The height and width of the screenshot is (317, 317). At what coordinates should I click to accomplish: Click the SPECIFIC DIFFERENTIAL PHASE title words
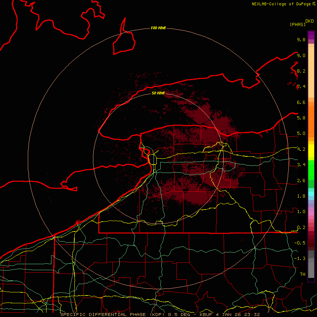point(103,315)
